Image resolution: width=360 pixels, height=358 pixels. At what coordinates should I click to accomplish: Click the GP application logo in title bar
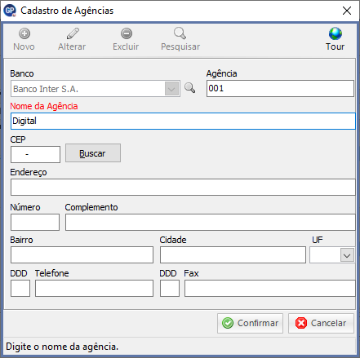10,11
